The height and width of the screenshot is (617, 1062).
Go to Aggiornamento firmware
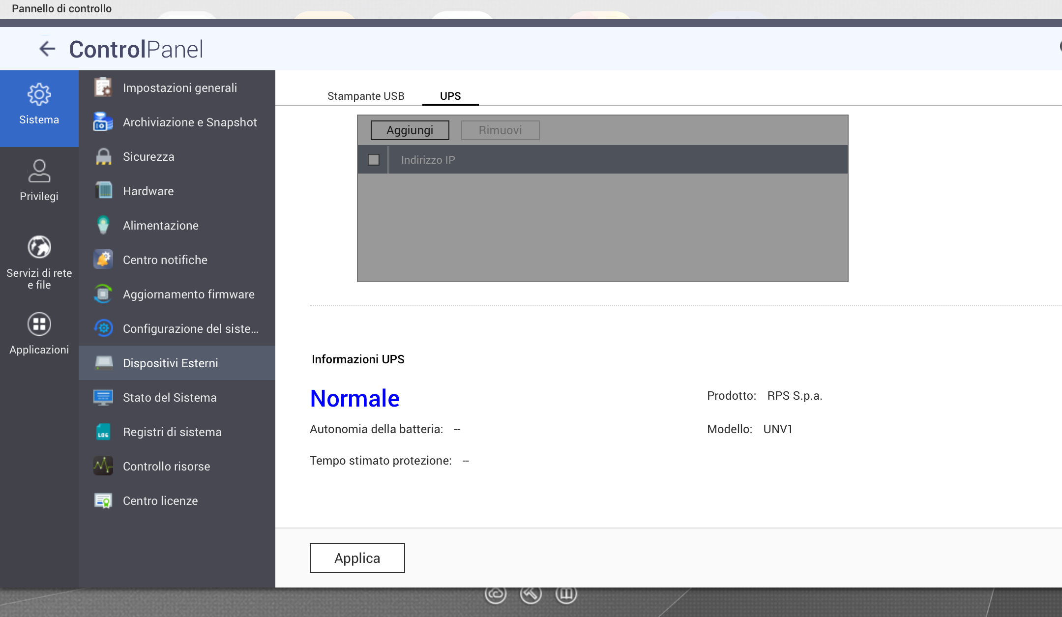[188, 294]
